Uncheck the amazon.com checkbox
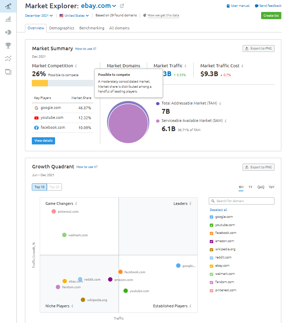This screenshot has height=323, width=282. [x=211, y=241]
